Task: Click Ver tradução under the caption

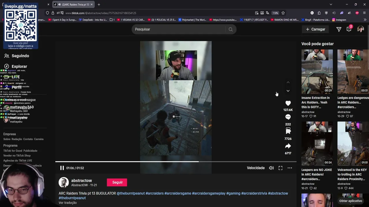Action: [x=68, y=203]
